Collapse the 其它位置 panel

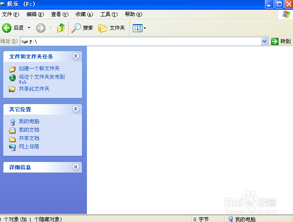[75, 109]
